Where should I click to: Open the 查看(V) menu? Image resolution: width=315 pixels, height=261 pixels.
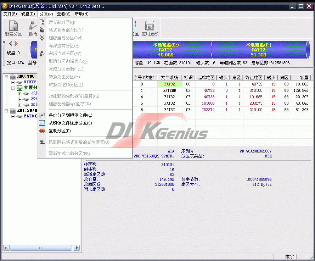tap(63, 14)
